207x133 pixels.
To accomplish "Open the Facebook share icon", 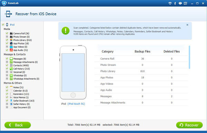I will [x=175, y=3].
